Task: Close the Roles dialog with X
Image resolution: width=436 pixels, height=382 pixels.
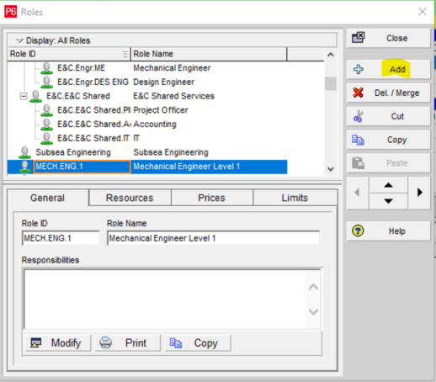Action: 423,12
